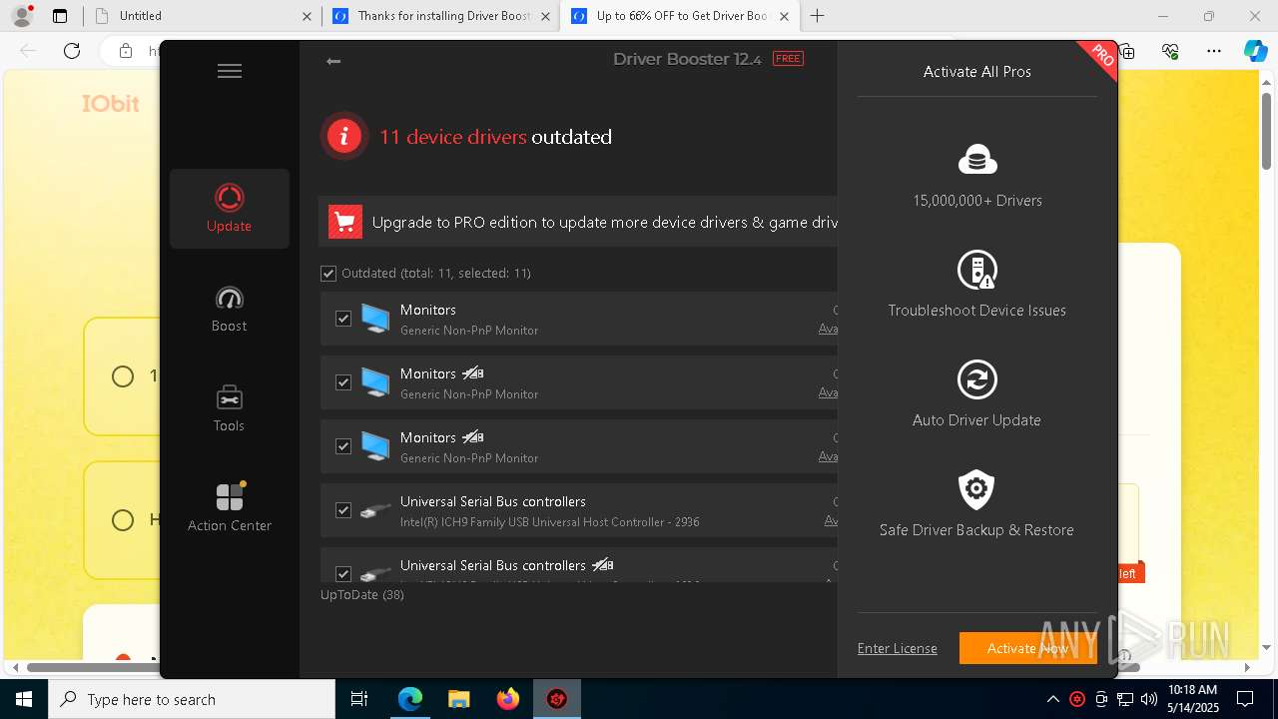Click the FREE edition badge
The image size is (1278, 719).
click(x=788, y=59)
